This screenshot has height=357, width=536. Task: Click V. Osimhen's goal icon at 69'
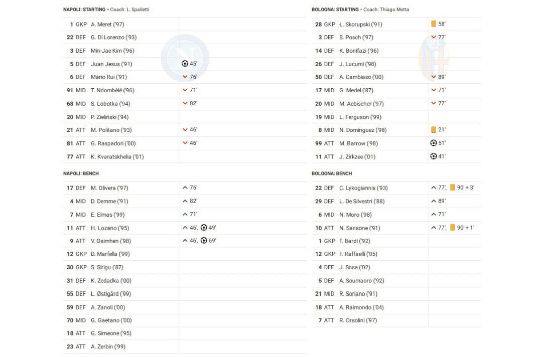point(204,241)
